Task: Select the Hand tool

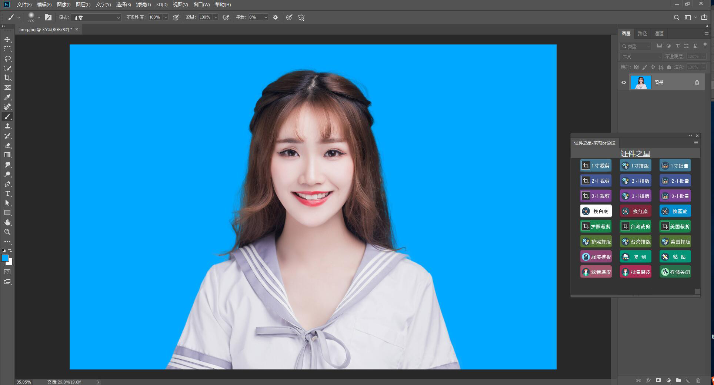Action: pos(7,222)
